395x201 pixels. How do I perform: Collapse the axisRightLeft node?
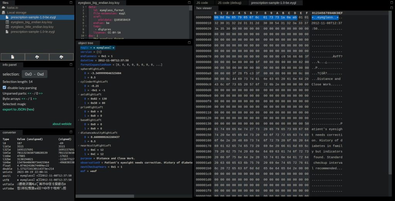[x=79, y=95]
